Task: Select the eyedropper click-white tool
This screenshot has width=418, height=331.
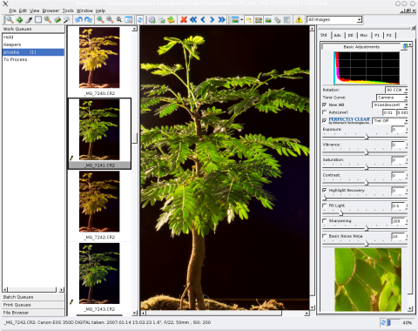Action: click(29, 20)
